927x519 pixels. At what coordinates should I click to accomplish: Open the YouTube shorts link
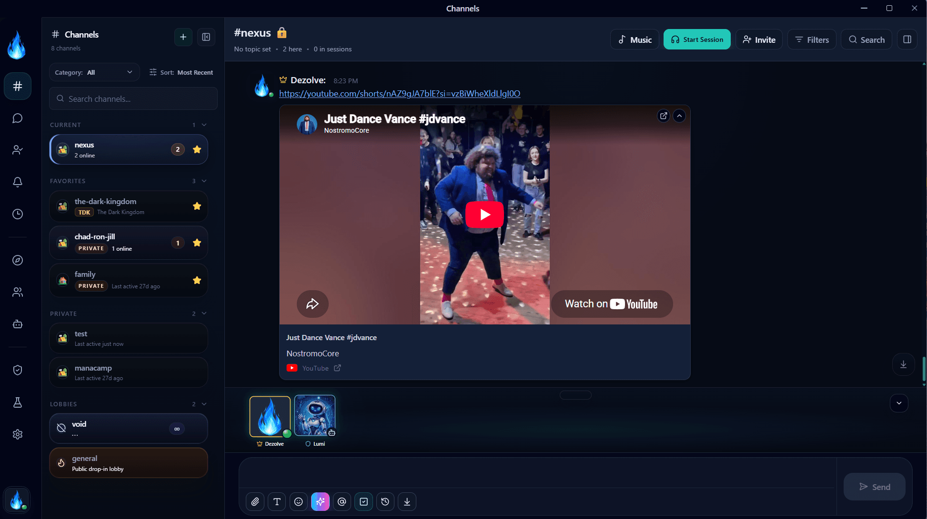tap(399, 94)
